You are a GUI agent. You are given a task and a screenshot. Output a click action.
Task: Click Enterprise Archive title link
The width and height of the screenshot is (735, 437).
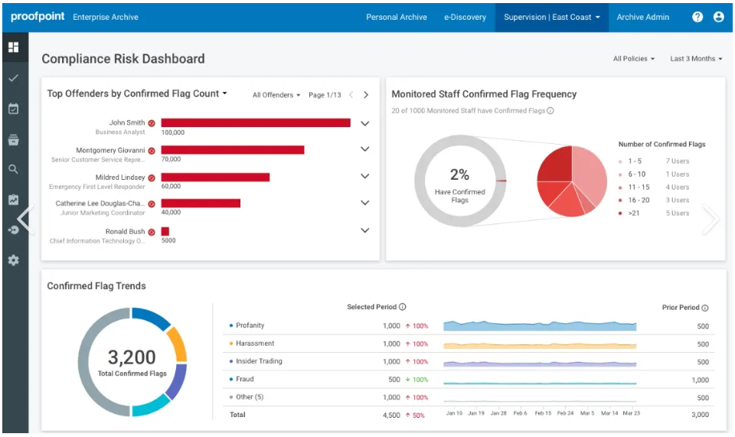(x=106, y=17)
